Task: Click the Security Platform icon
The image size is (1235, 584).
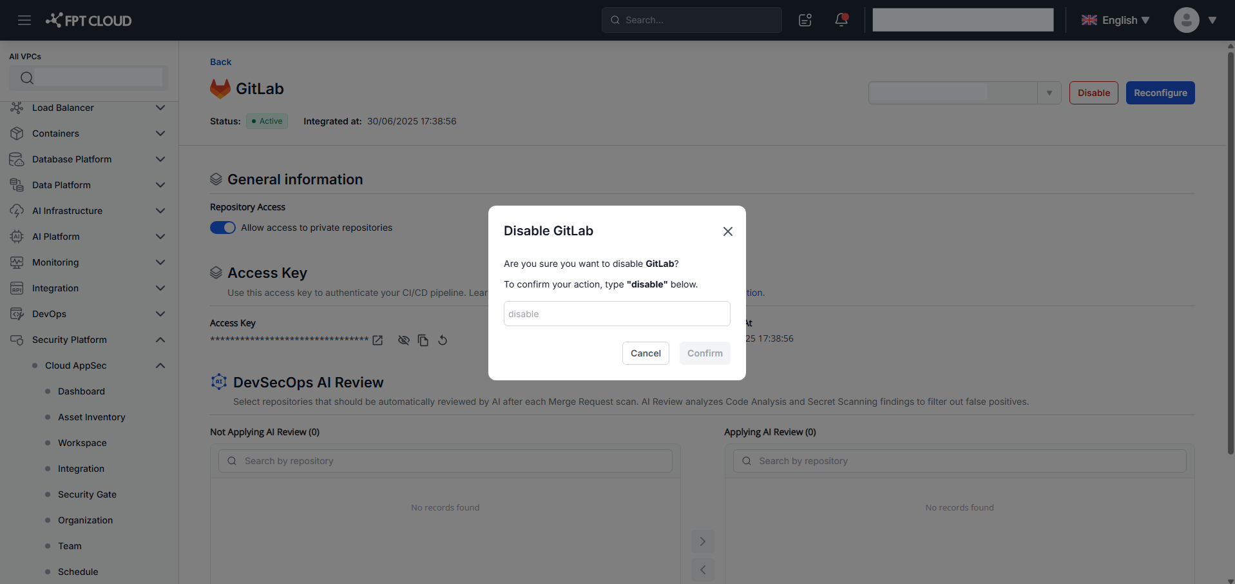Action: point(17,340)
